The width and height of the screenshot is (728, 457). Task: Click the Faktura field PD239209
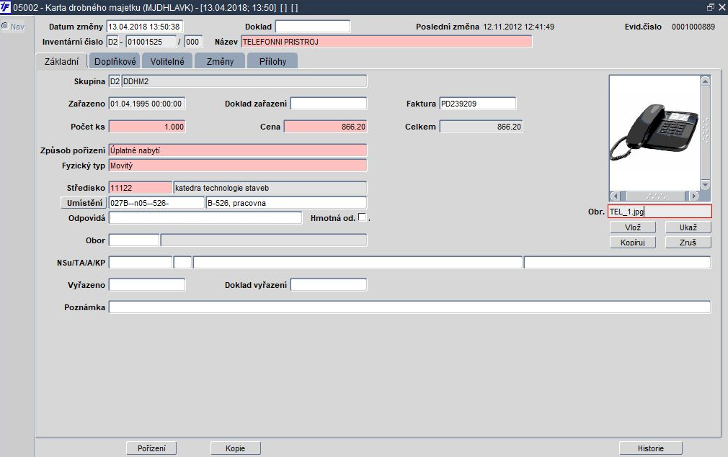pyautogui.click(x=478, y=104)
